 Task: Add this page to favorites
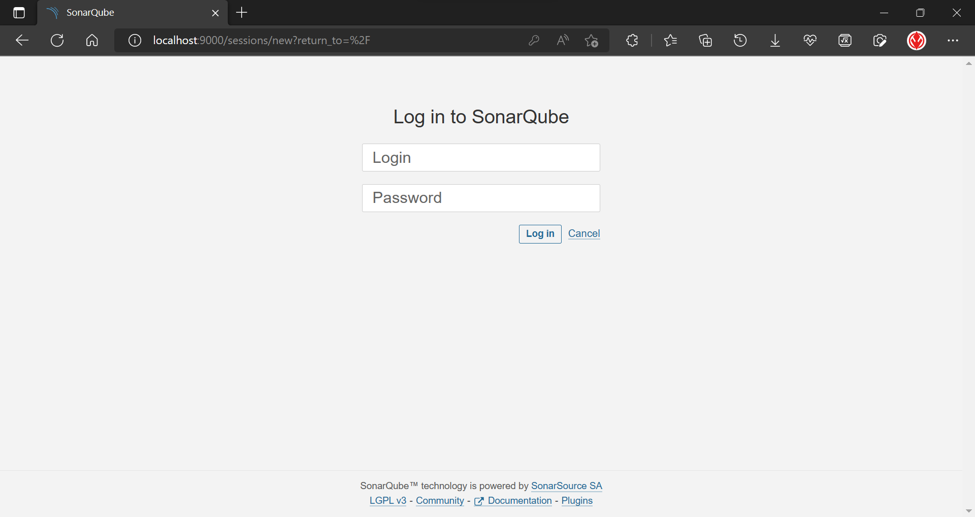(591, 41)
